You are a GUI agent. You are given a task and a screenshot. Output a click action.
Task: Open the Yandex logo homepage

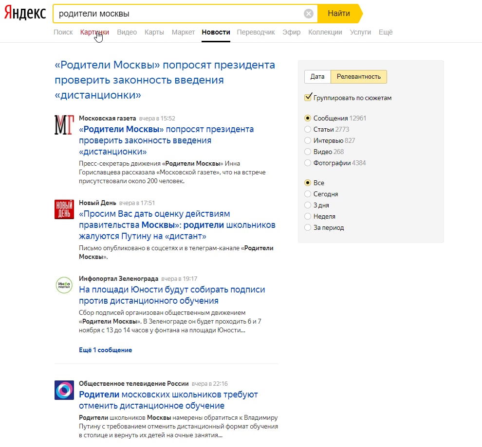click(x=25, y=13)
